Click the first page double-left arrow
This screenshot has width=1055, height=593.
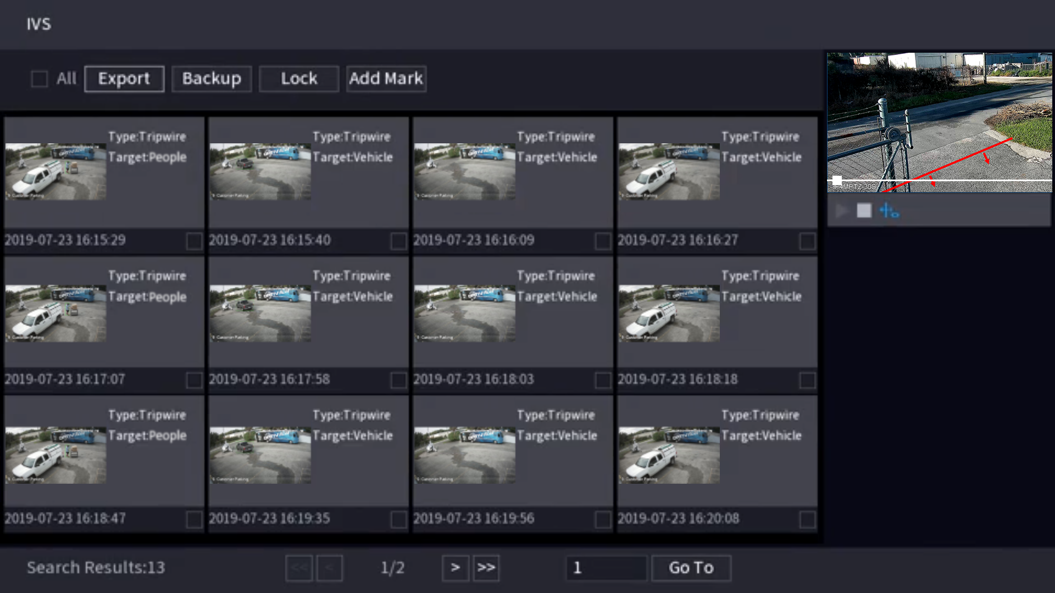(x=299, y=568)
